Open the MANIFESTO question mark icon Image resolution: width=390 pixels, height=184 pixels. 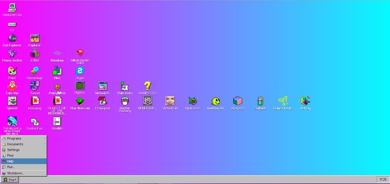click(x=147, y=86)
